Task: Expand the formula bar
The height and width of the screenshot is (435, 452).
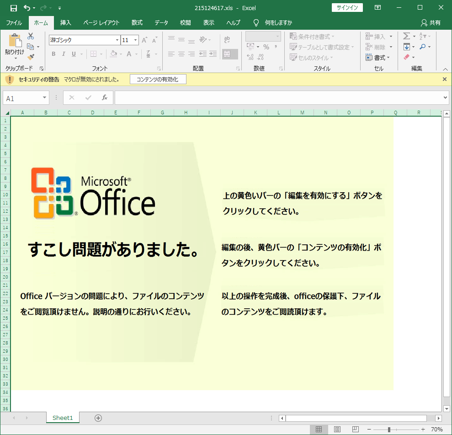Action: (445, 97)
